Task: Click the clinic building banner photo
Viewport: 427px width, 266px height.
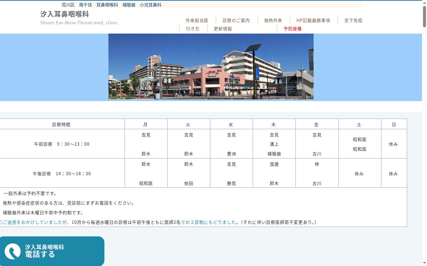Action: (211, 66)
